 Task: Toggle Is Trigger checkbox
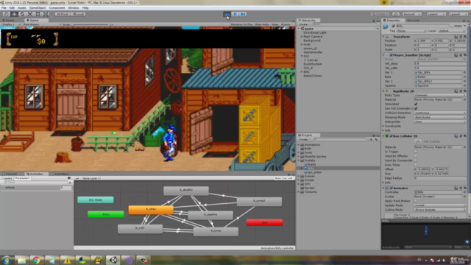click(x=416, y=152)
